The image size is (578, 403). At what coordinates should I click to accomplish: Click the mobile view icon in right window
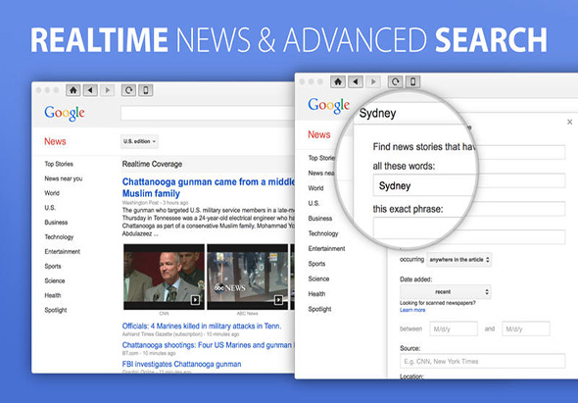(412, 81)
